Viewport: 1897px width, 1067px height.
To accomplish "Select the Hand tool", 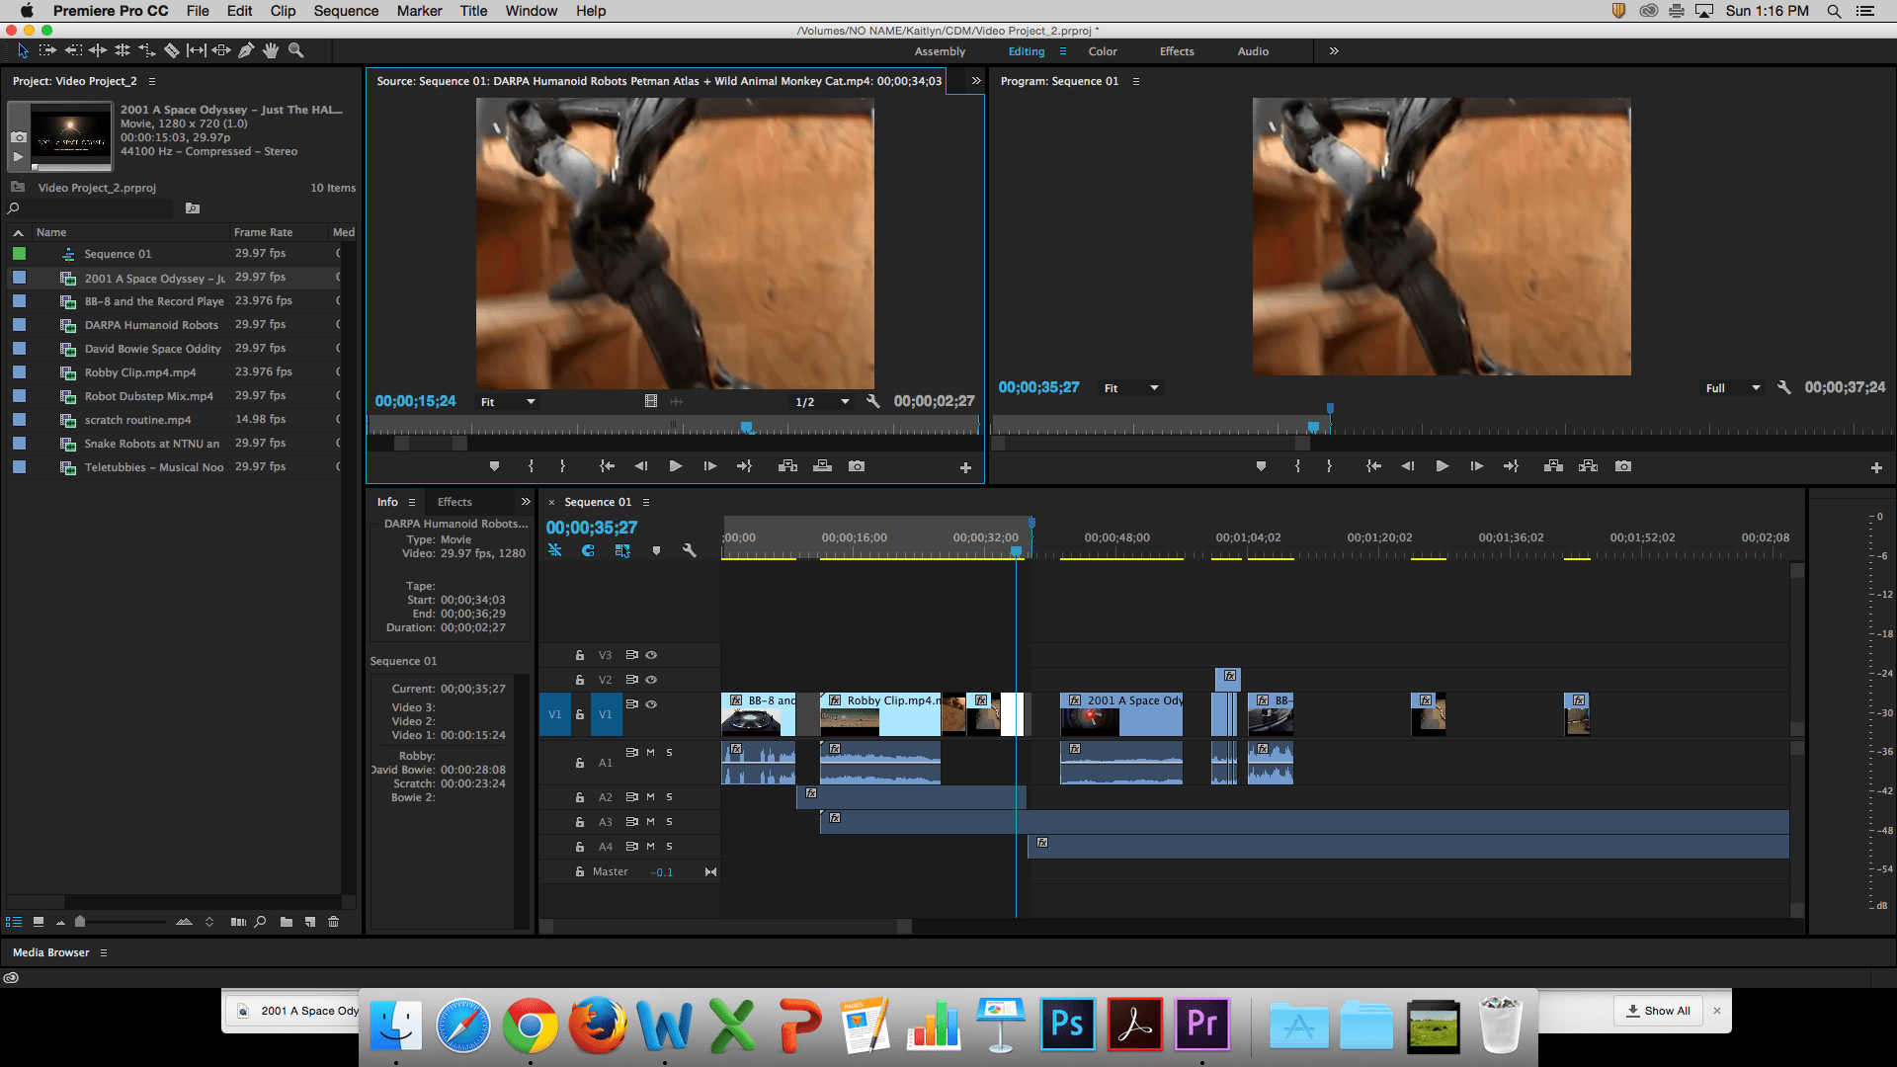I will (x=270, y=50).
